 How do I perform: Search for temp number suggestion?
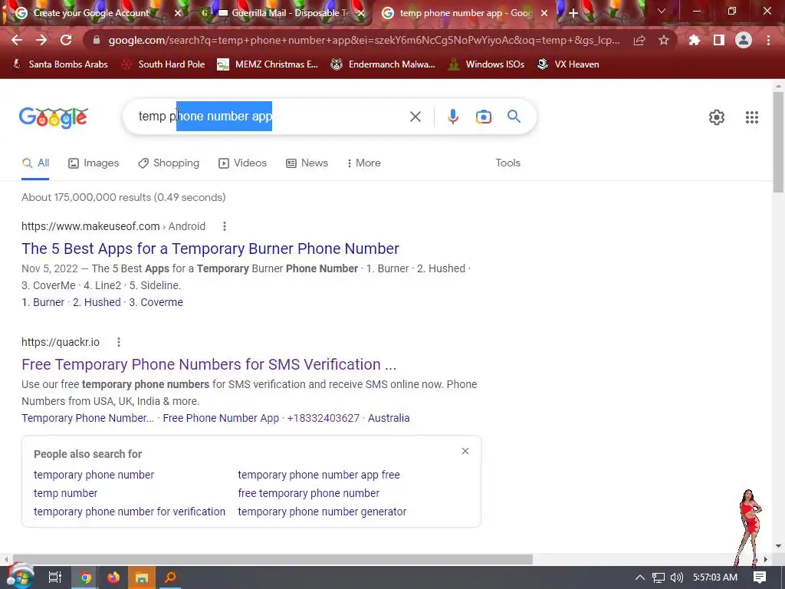click(x=66, y=493)
